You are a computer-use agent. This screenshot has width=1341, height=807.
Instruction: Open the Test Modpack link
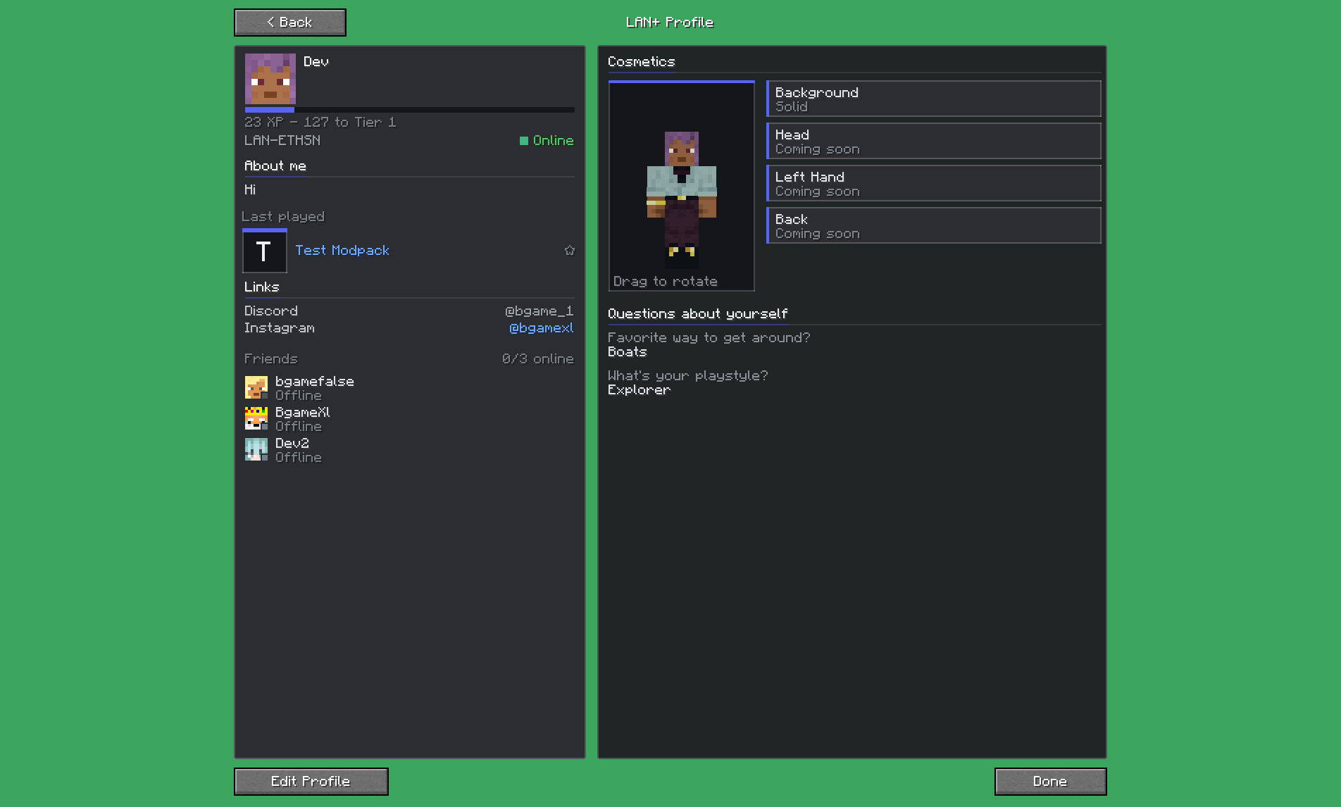(342, 251)
